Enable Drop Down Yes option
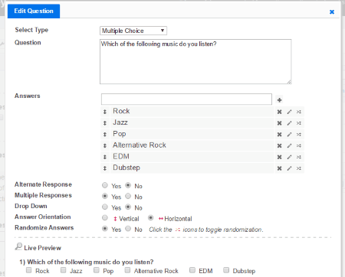The image size is (345, 277). 105,207
